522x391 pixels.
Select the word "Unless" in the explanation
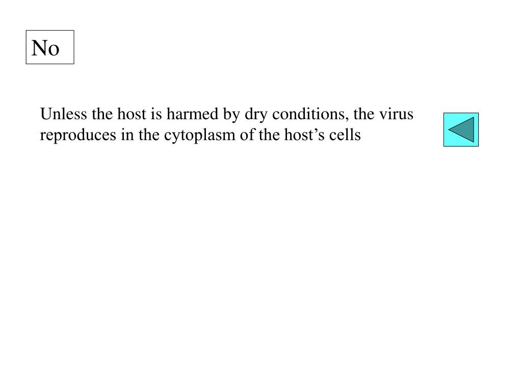64,114
